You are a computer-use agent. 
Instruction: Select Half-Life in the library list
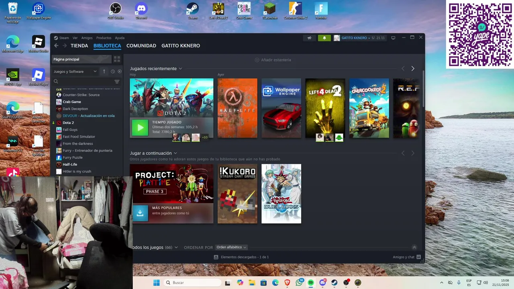(70, 165)
